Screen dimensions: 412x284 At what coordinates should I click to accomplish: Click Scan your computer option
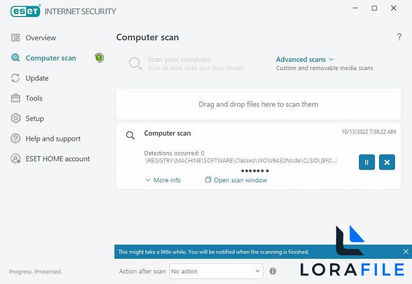pyautogui.click(x=196, y=63)
